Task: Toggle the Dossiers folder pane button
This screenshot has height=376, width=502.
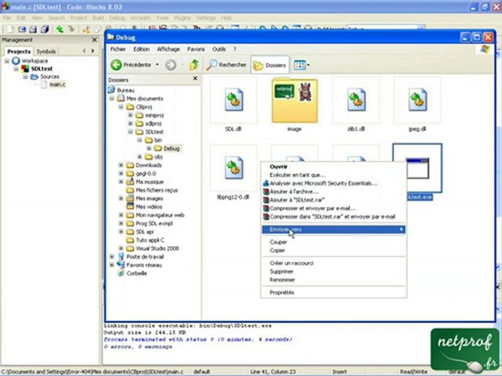Action: pos(270,65)
